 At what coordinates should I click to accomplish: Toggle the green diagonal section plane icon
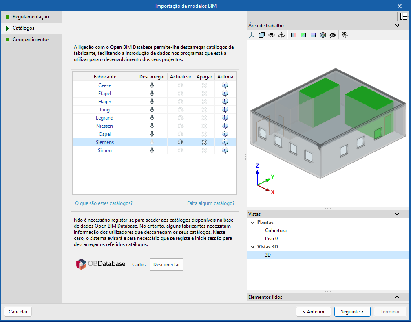coord(303,35)
